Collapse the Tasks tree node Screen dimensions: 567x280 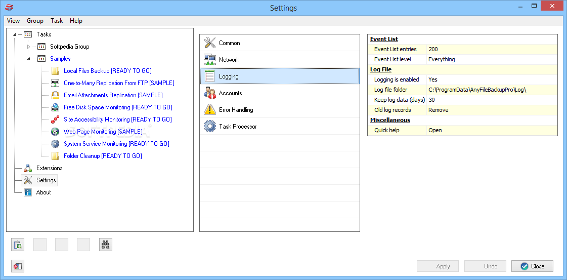tap(15, 35)
